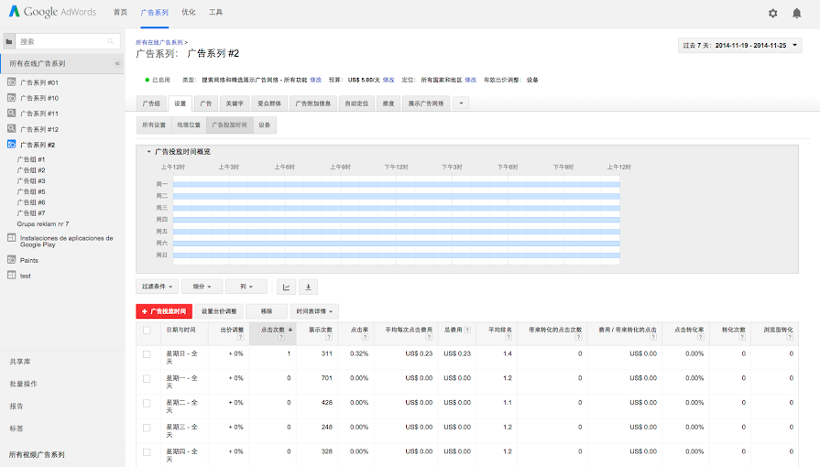Click the red 广告投放时间 button
Screen dimensions: 820x467
tap(163, 311)
